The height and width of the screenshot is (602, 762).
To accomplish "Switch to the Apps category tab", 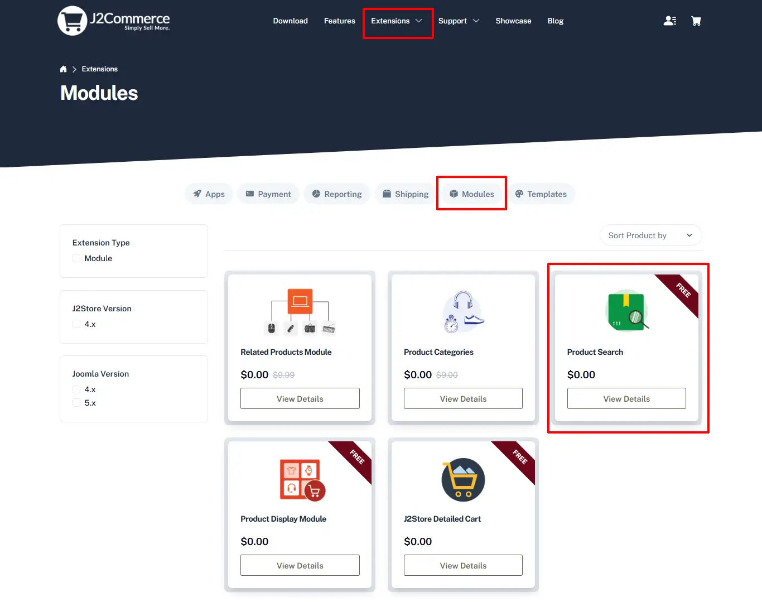I will (209, 194).
